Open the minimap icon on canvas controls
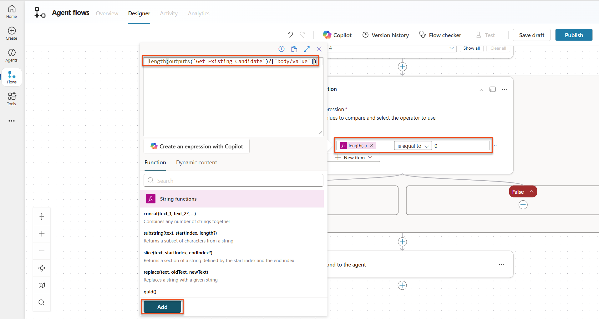 [42, 285]
